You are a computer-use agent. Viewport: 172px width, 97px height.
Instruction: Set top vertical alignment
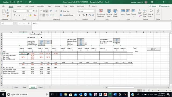coord(41,11)
